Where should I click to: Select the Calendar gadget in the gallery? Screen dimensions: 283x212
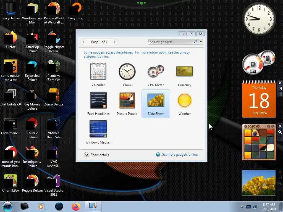[x=98, y=75]
